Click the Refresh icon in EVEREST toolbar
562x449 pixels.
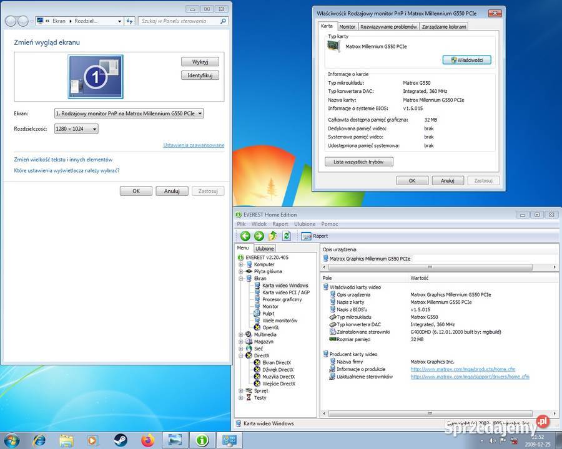click(287, 236)
